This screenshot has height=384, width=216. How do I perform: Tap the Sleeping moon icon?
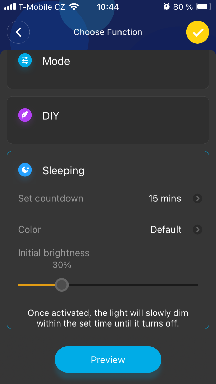tap(25, 170)
